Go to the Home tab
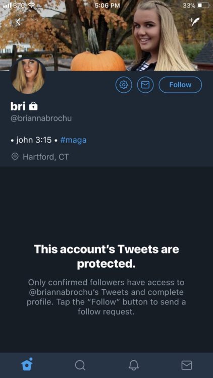The width and height of the screenshot is (213, 378). (27, 364)
